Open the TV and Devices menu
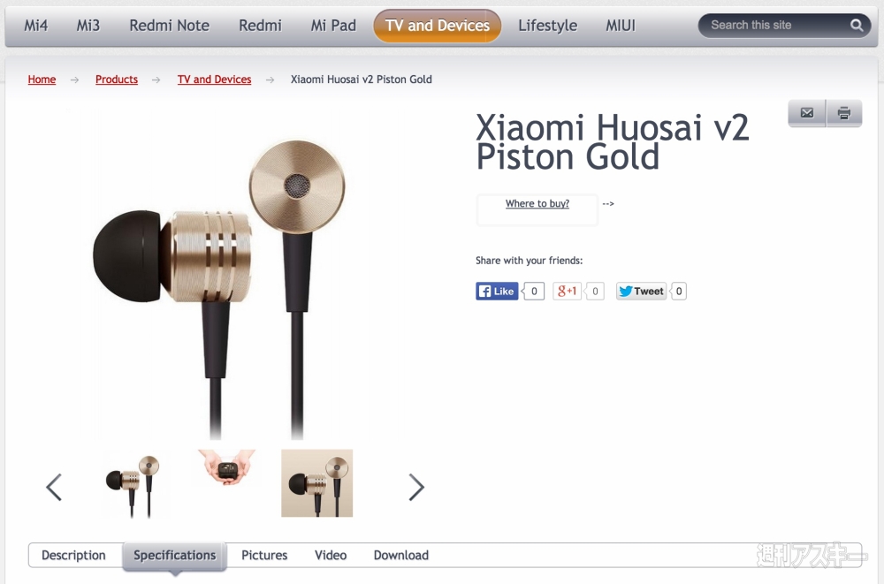This screenshot has height=584, width=884. [x=437, y=26]
